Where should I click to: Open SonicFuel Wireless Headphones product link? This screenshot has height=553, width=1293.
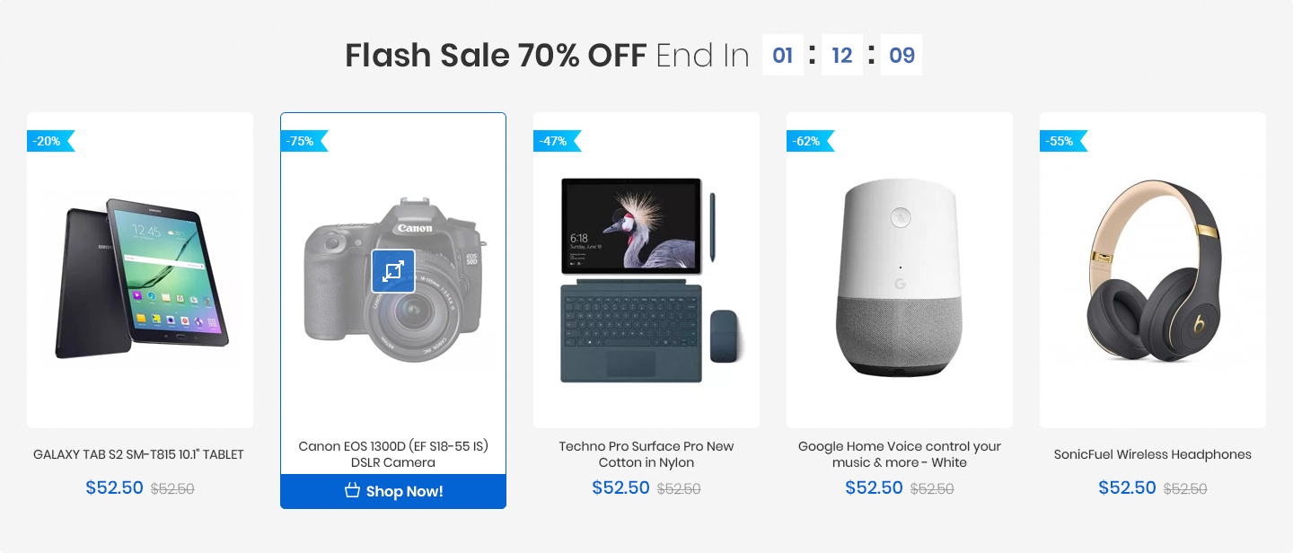coord(1153,454)
